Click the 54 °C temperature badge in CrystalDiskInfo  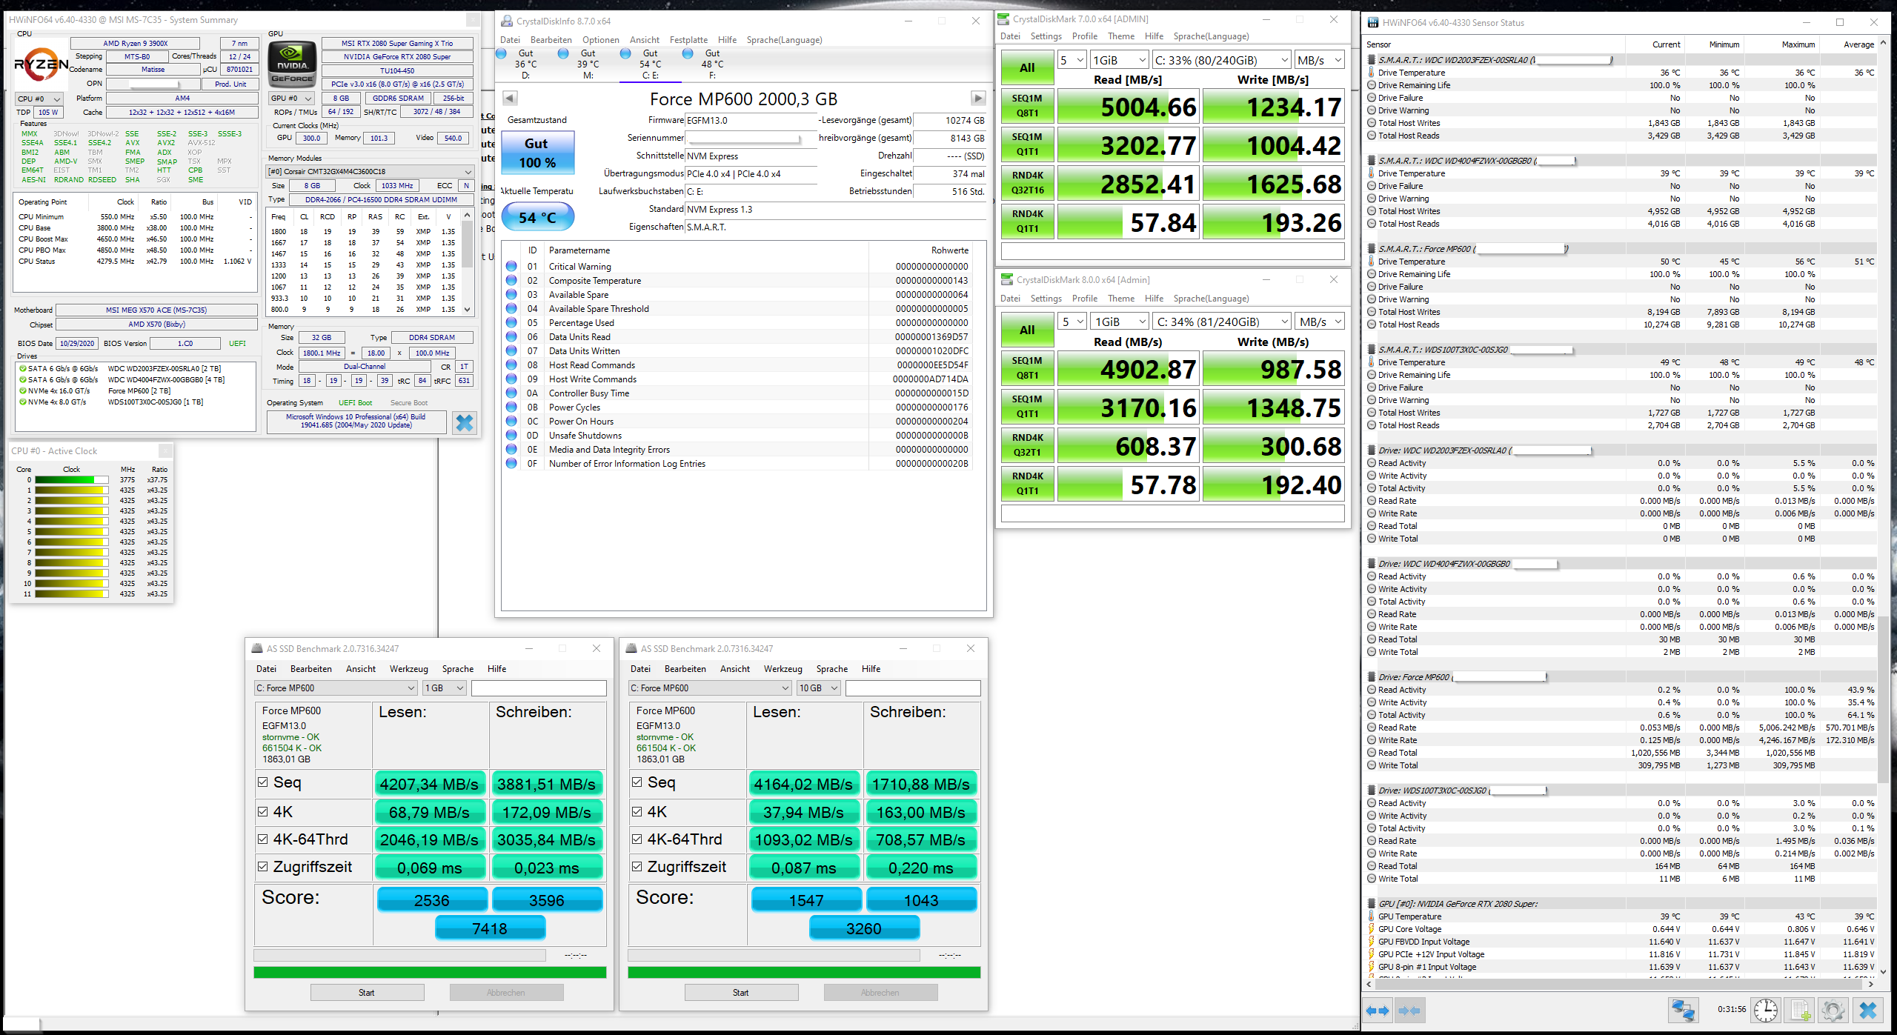tap(538, 218)
